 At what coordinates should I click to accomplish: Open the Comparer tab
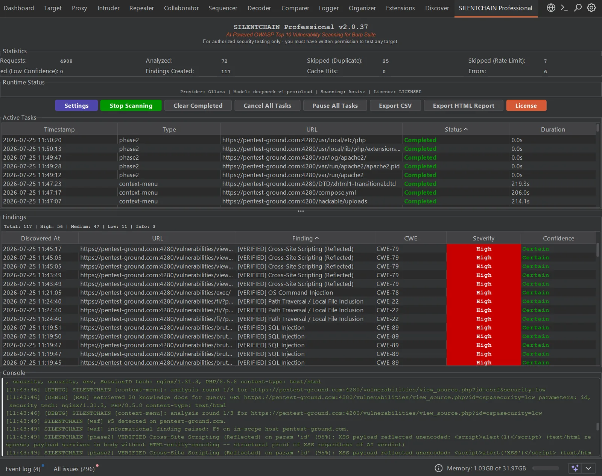[295, 8]
